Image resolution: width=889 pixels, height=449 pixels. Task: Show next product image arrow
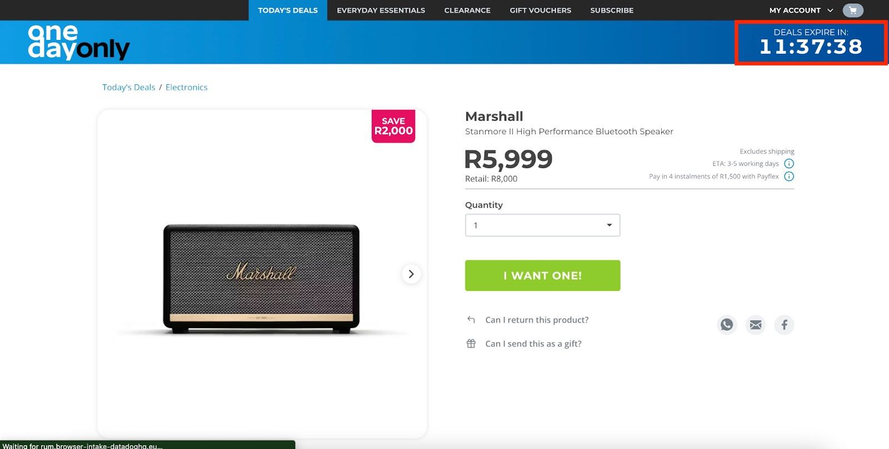click(411, 274)
